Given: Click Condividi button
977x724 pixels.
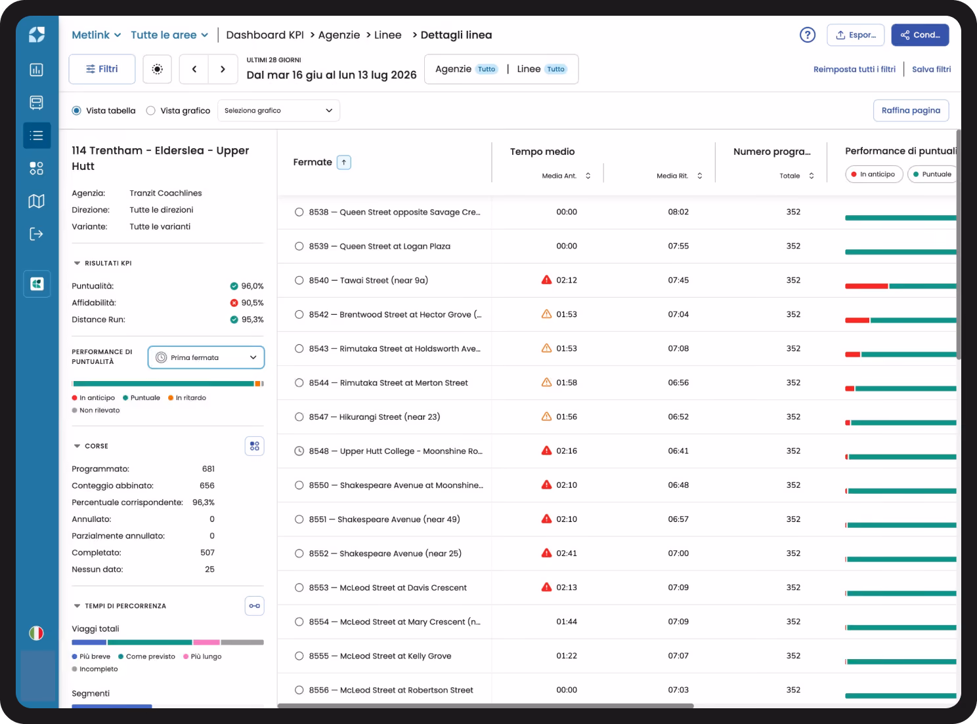Looking at the screenshot, I should [920, 35].
